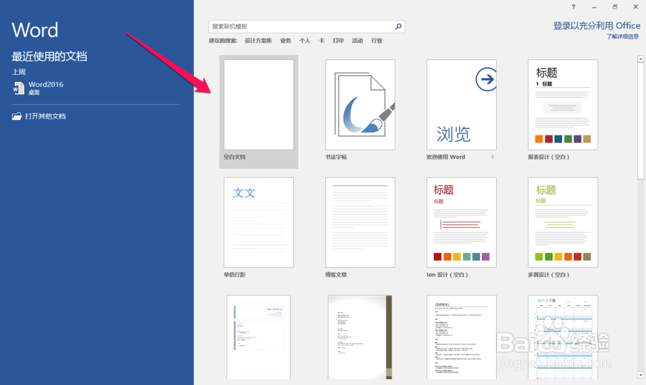
Task: Select suggested search 活动
Action: [357, 41]
